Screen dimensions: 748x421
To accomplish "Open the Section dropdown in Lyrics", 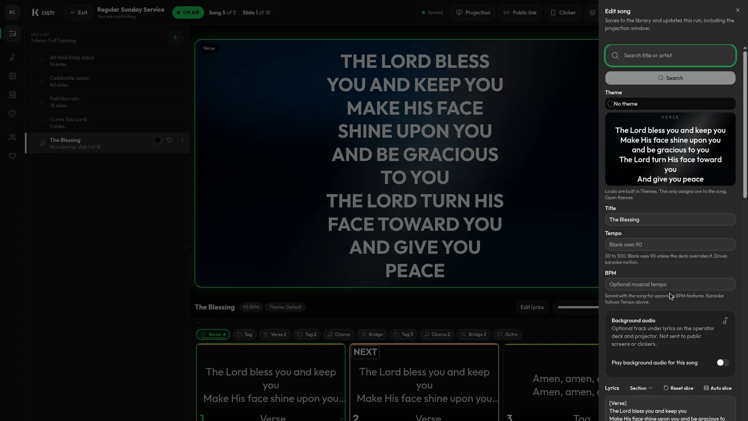I will pyautogui.click(x=641, y=388).
